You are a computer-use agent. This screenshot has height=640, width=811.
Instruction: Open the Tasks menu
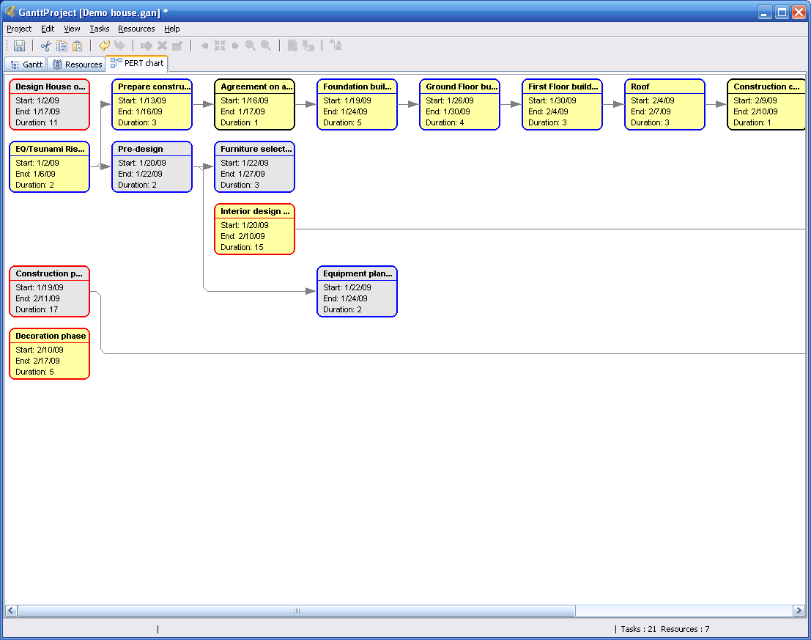click(x=100, y=29)
